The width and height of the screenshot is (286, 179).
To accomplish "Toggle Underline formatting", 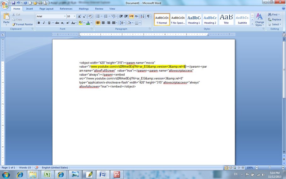I will (x=49, y=23).
